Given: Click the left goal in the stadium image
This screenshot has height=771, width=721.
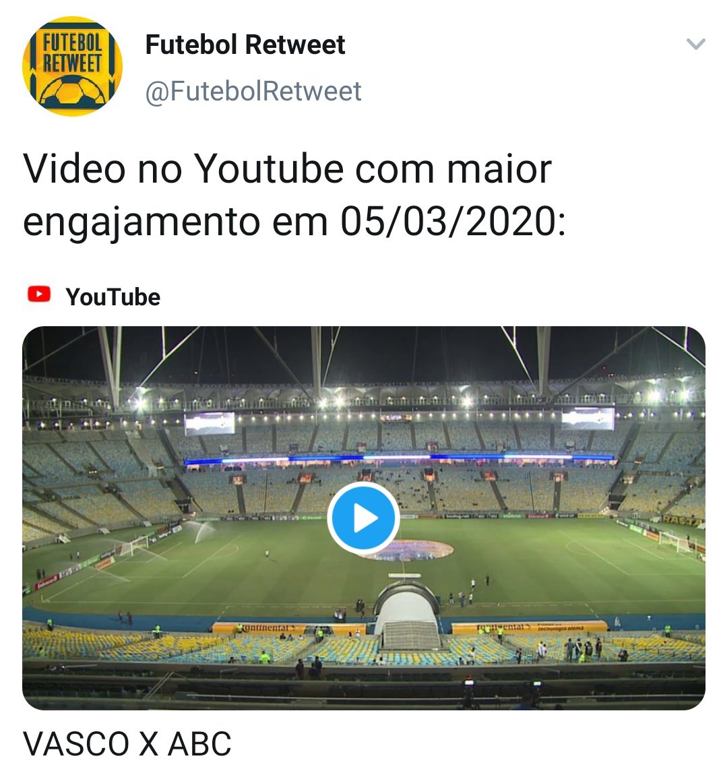Looking at the screenshot, I should point(133,545).
